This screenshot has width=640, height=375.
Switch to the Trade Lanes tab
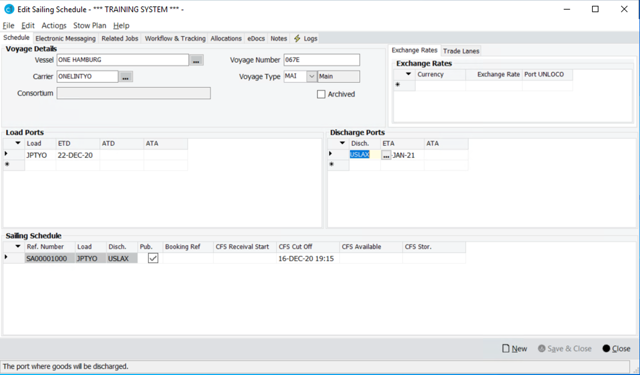(461, 50)
